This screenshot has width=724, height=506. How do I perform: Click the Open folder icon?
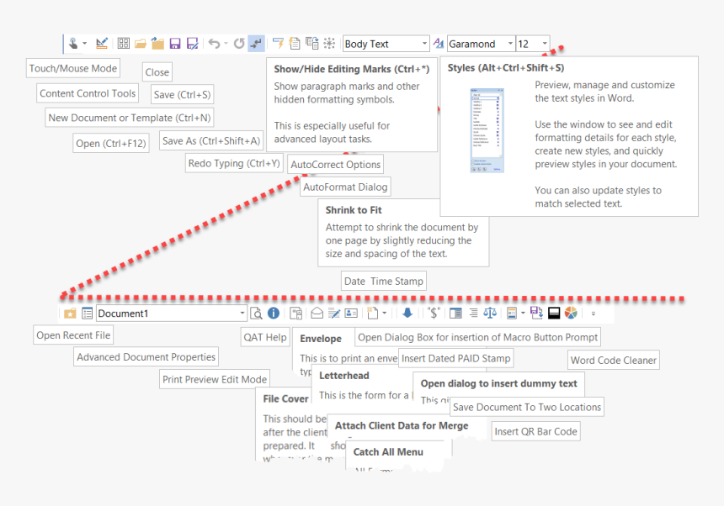click(141, 44)
